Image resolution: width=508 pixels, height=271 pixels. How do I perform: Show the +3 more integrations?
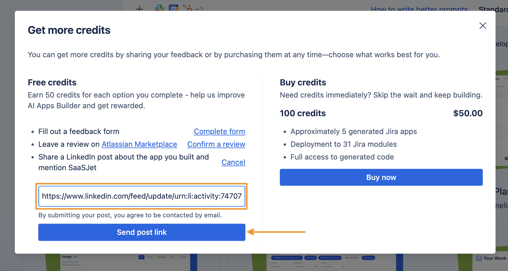pyautogui.click(x=199, y=9)
